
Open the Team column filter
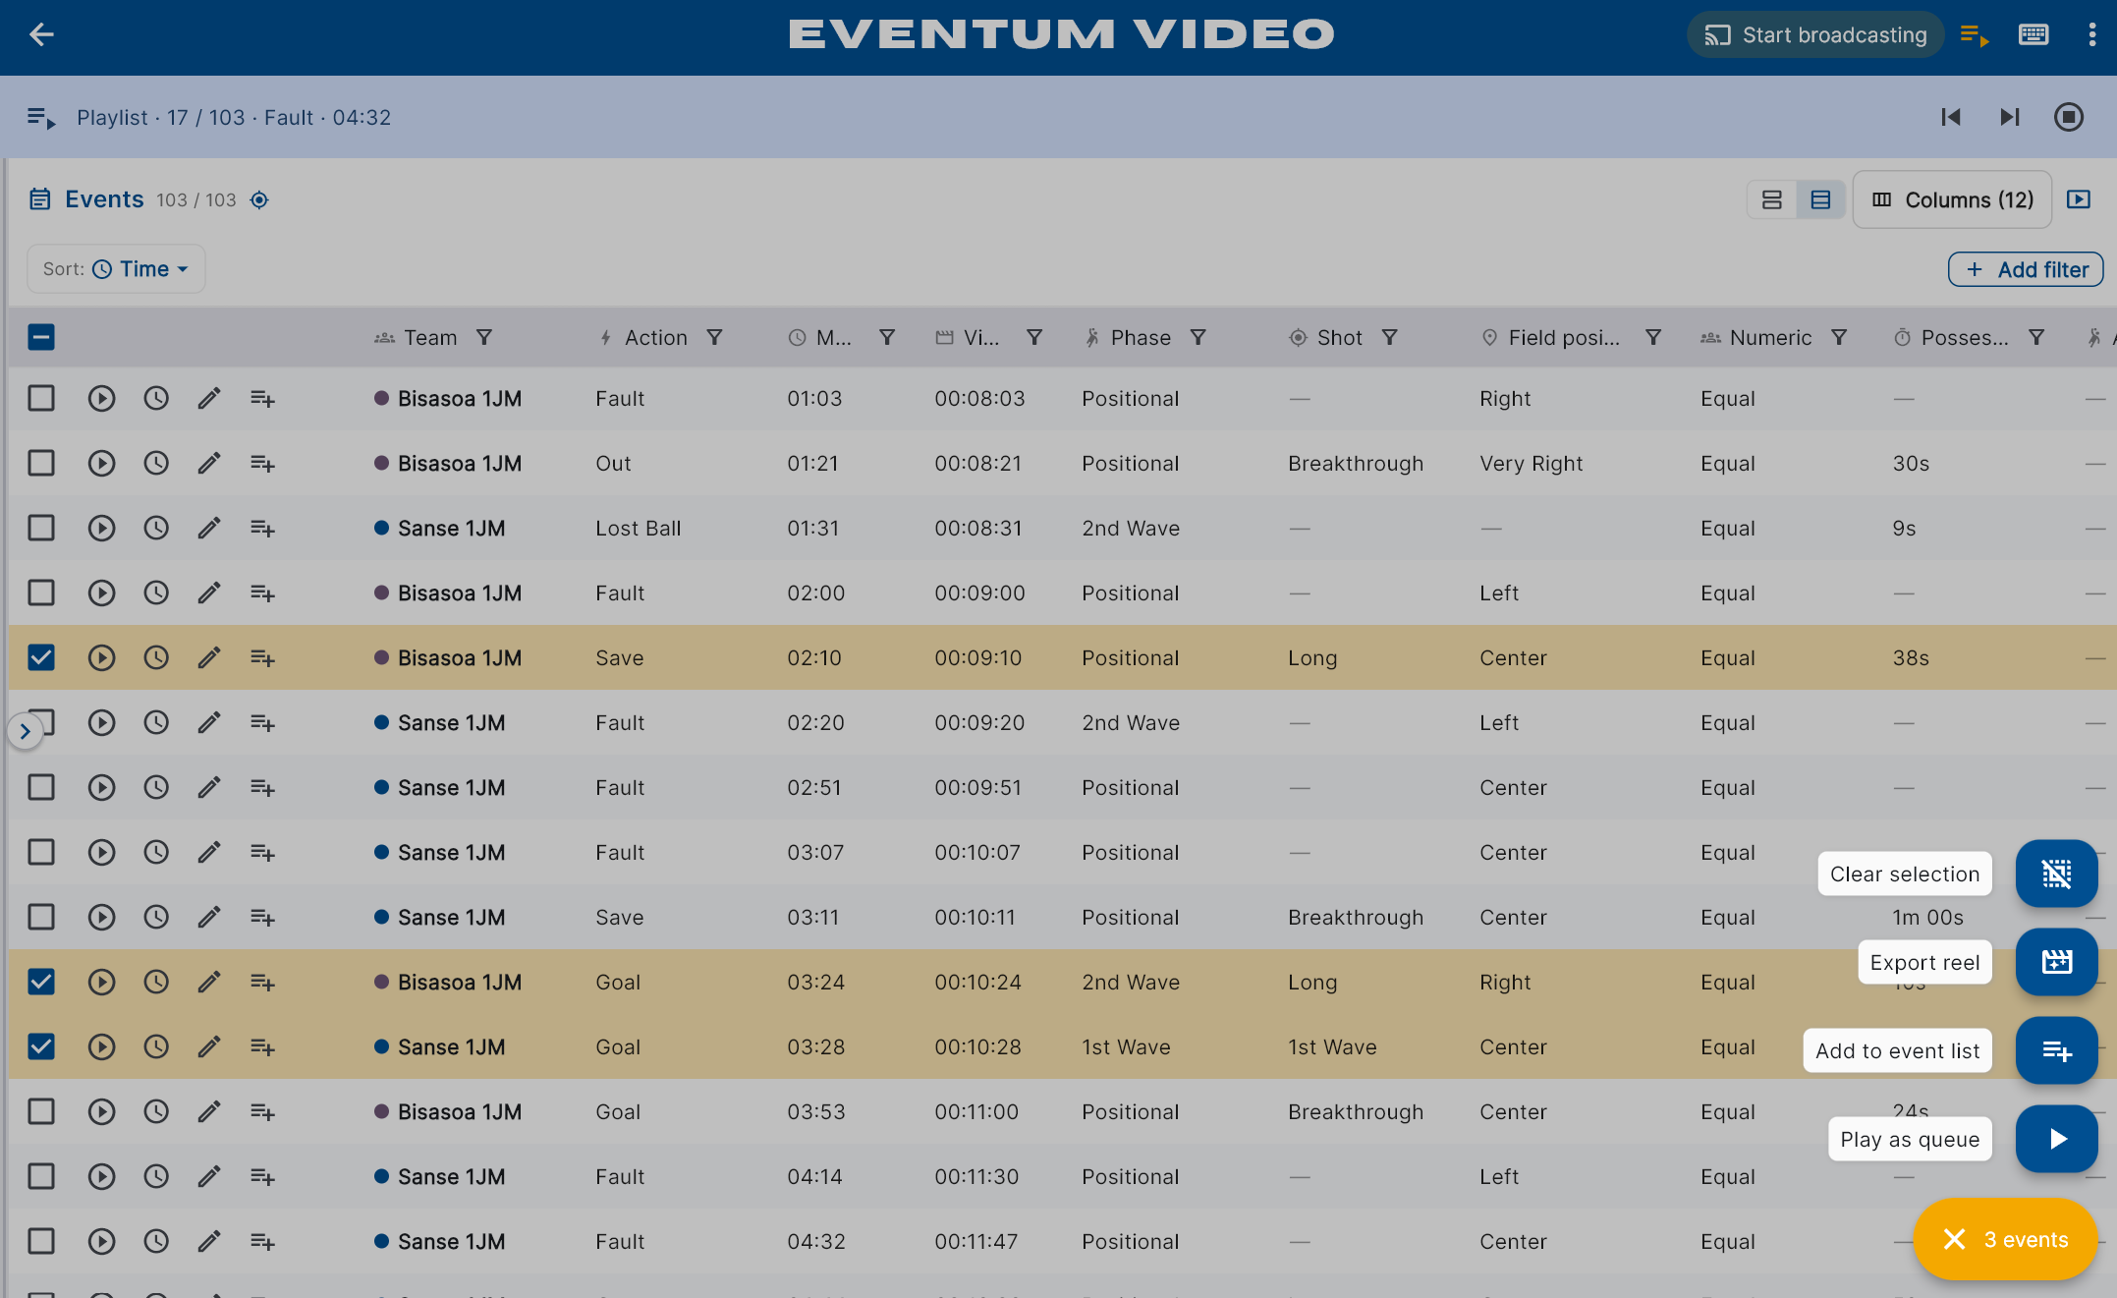pyautogui.click(x=484, y=338)
